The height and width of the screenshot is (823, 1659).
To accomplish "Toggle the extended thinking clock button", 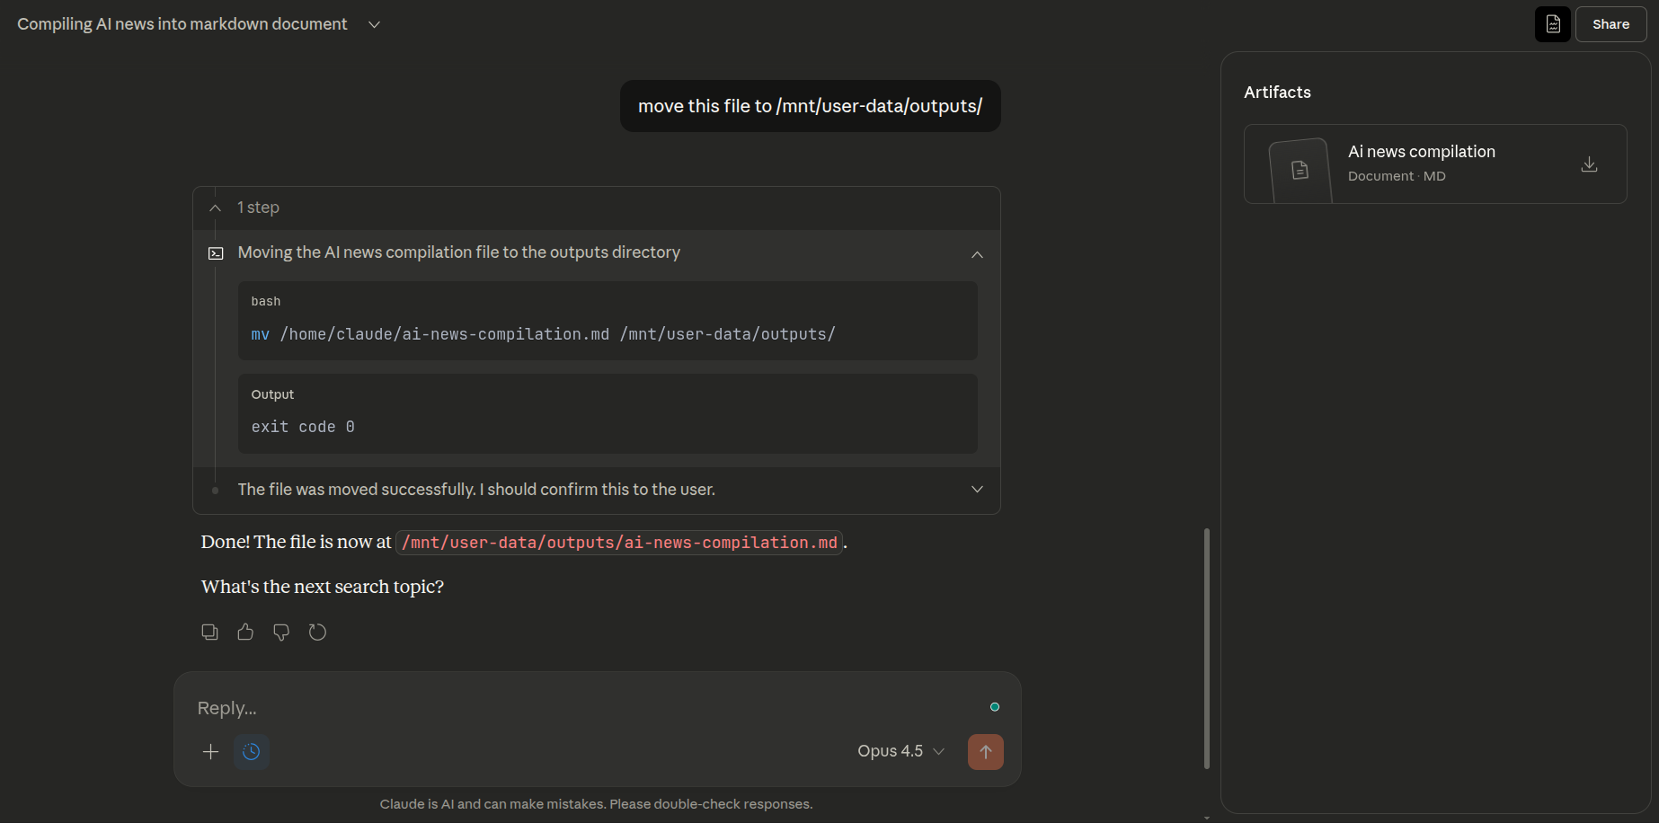I will coord(252,752).
